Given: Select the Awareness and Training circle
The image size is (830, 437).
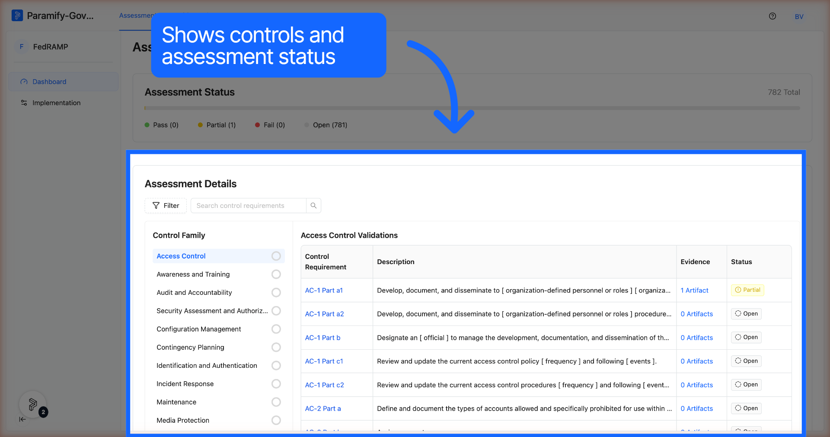Looking at the screenshot, I should click(x=276, y=274).
